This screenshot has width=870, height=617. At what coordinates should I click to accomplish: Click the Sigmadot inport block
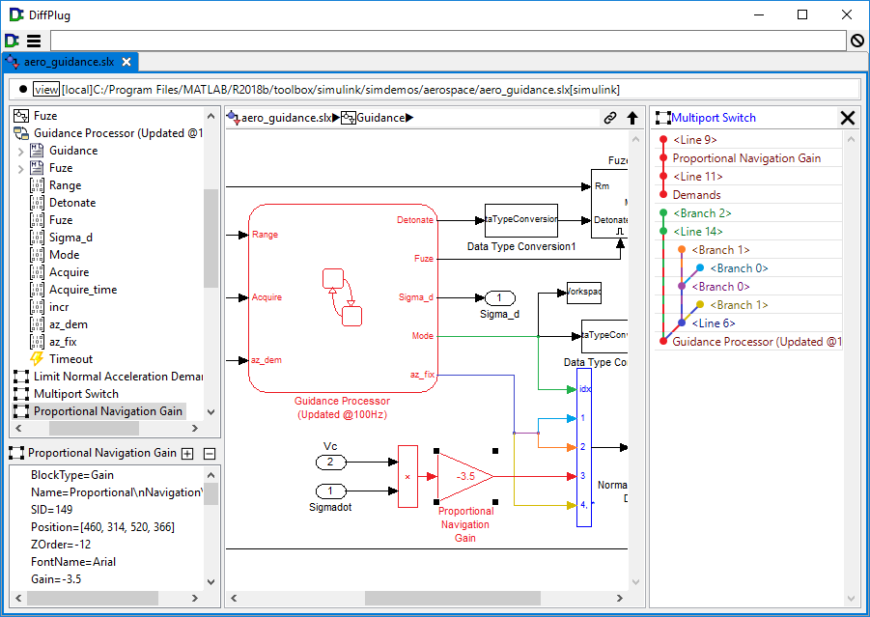pos(330,491)
